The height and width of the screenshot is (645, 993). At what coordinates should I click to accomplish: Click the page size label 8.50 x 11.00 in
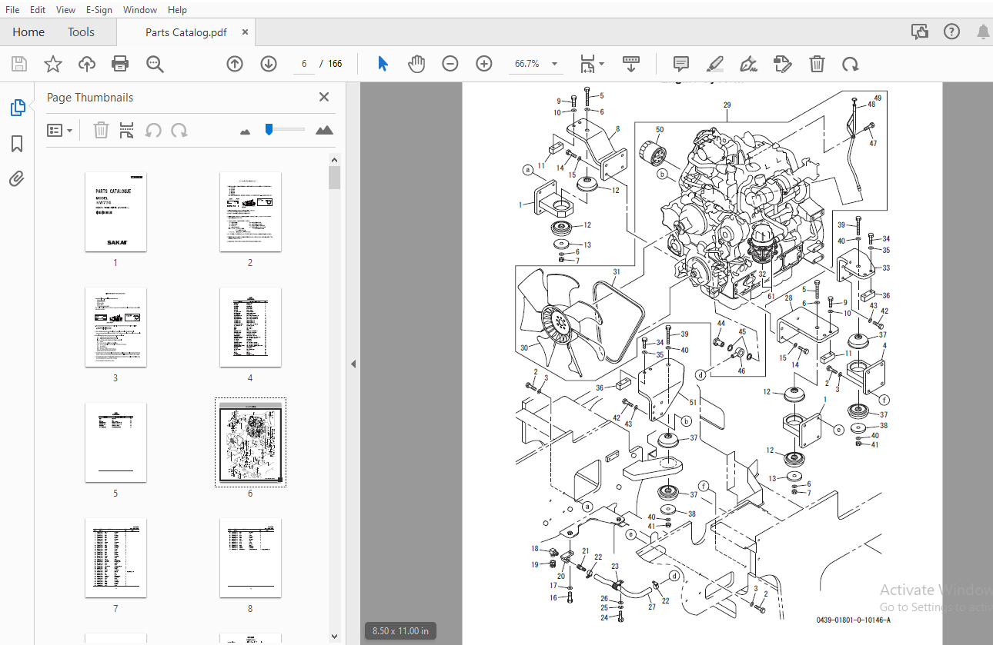400,631
